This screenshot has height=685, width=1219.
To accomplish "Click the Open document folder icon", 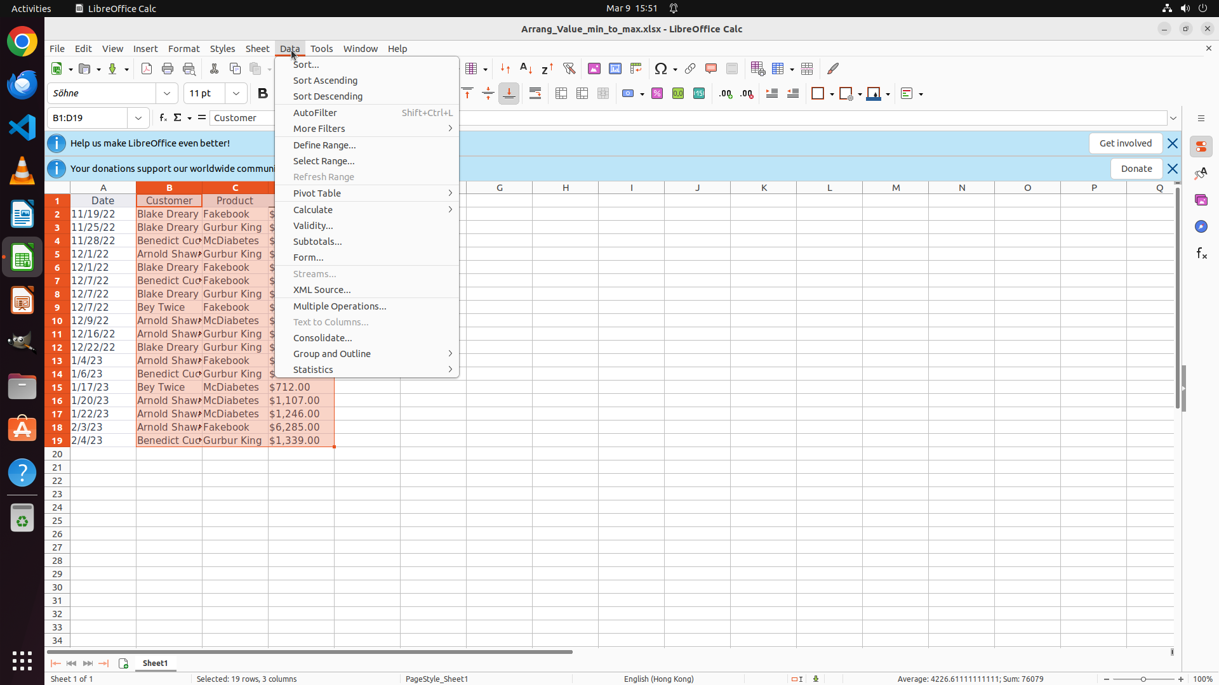I will click(85, 68).
